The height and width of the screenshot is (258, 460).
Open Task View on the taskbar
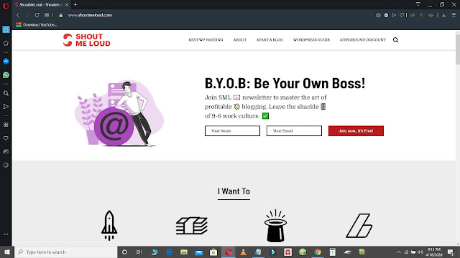(139, 252)
